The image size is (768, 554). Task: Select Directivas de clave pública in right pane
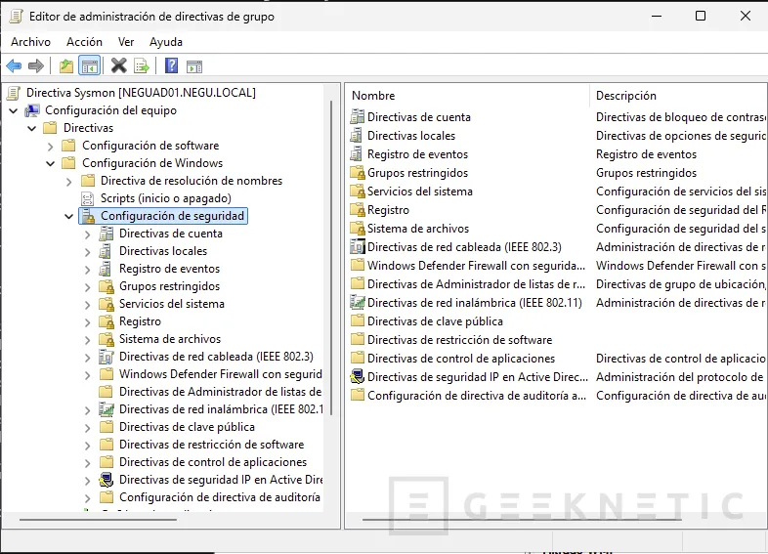pos(436,320)
